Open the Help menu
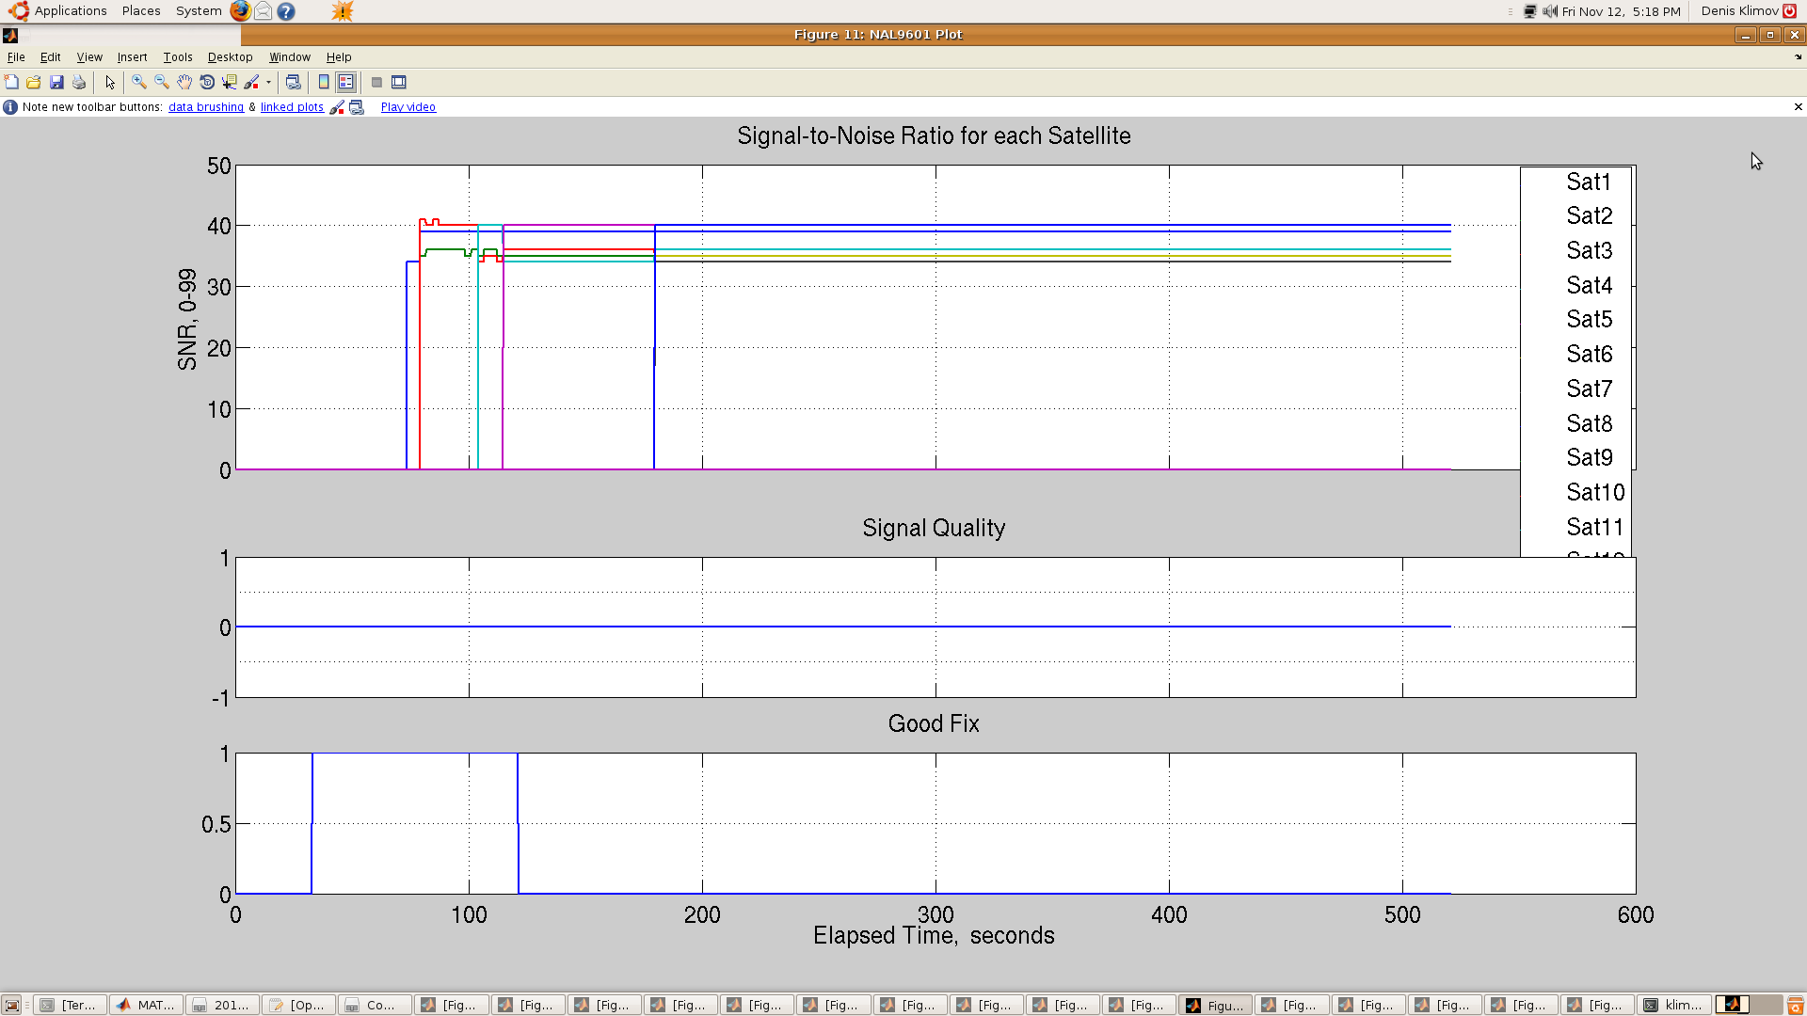This screenshot has width=1807, height=1016. coord(339,57)
